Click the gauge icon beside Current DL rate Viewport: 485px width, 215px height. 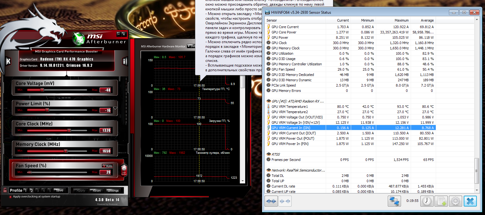268,186
